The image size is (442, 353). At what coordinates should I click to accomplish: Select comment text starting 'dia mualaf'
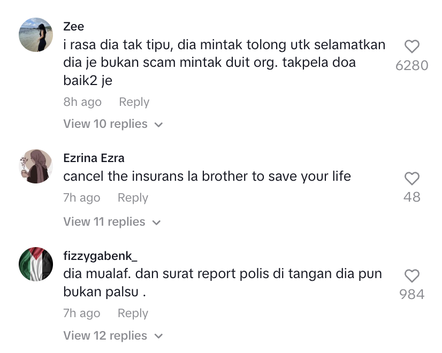click(x=223, y=282)
